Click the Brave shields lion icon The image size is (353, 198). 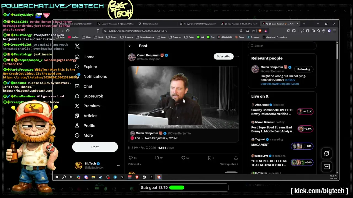[x=260, y=31]
